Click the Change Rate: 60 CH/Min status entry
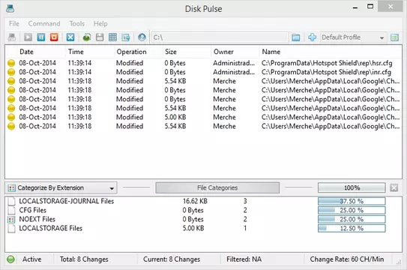The image size is (407, 270). 347,259
